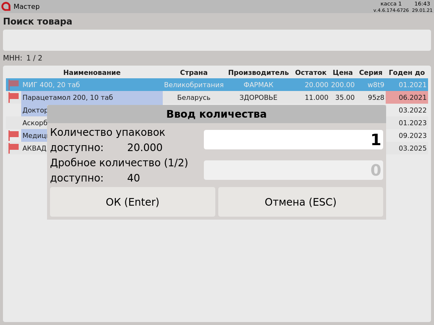Sort by Наименование column header
434x325 pixels.
[92, 72]
